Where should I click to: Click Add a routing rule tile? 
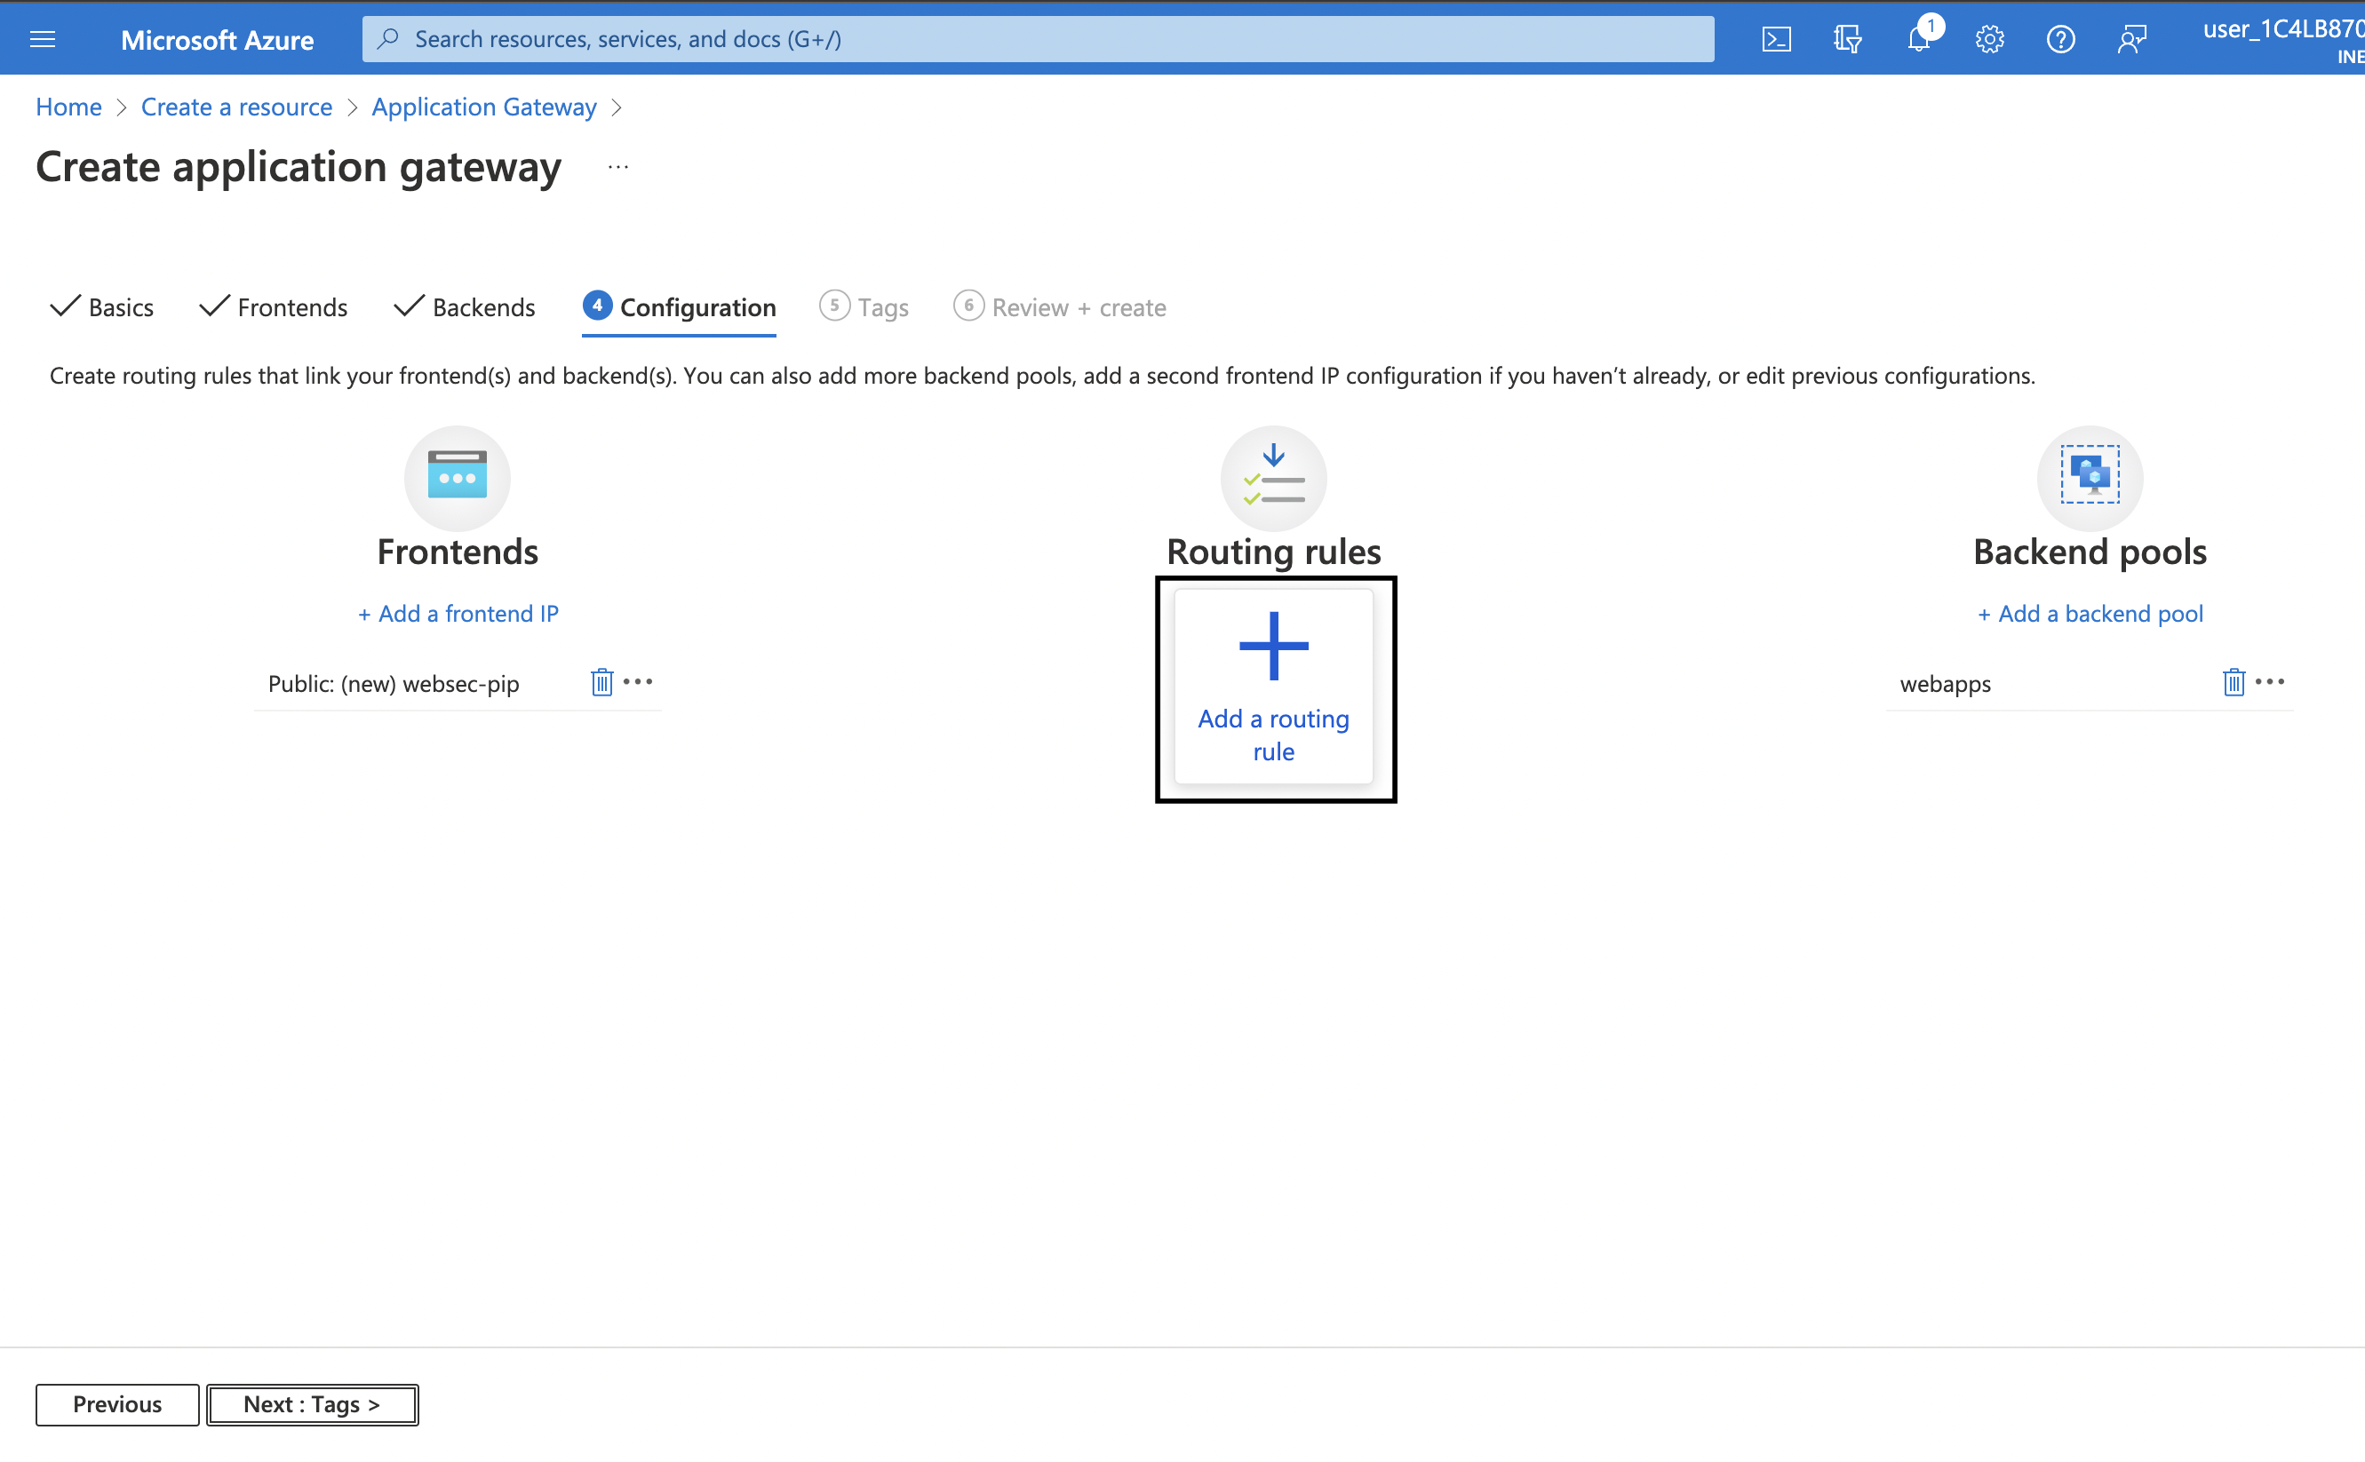[x=1273, y=687]
